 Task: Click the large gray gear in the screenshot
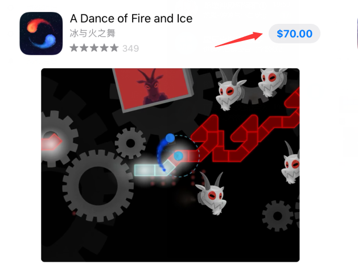98,186
